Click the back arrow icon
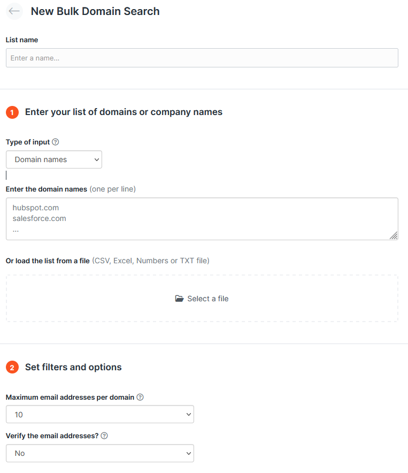This screenshot has width=408, height=473. (14, 11)
